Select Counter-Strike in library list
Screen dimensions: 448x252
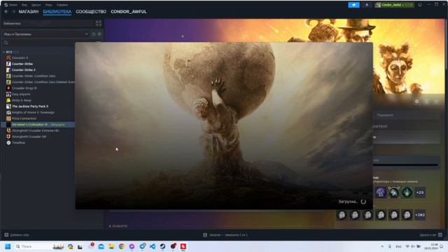coord(22,64)
